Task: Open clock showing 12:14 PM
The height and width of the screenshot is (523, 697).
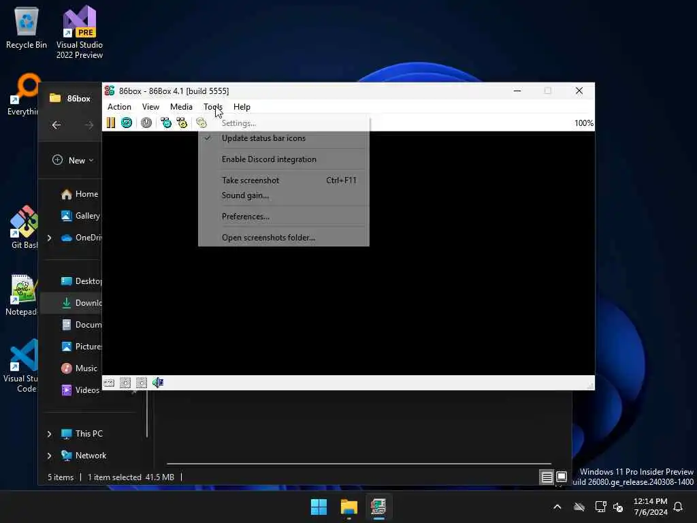Action: point(650,507)
